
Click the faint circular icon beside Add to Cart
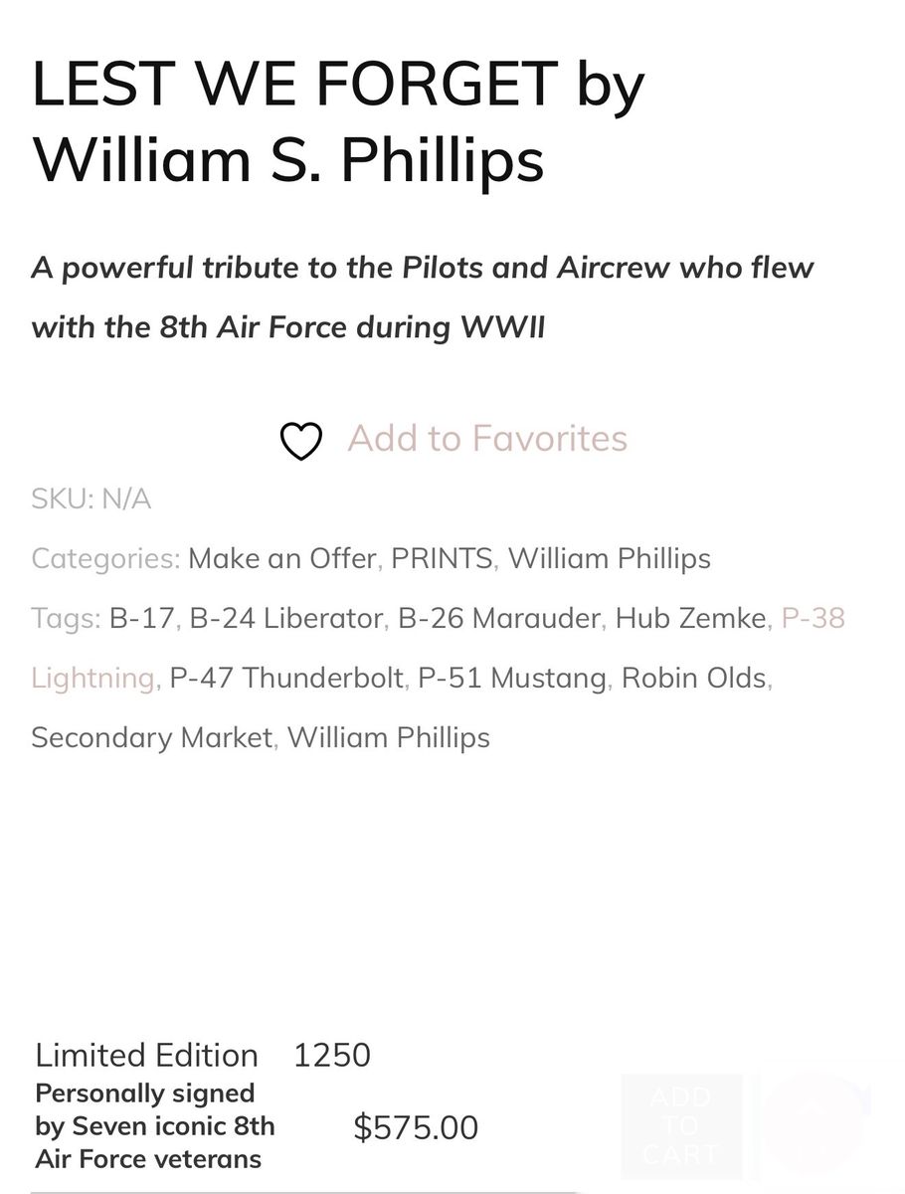[x=814, y=1122]
